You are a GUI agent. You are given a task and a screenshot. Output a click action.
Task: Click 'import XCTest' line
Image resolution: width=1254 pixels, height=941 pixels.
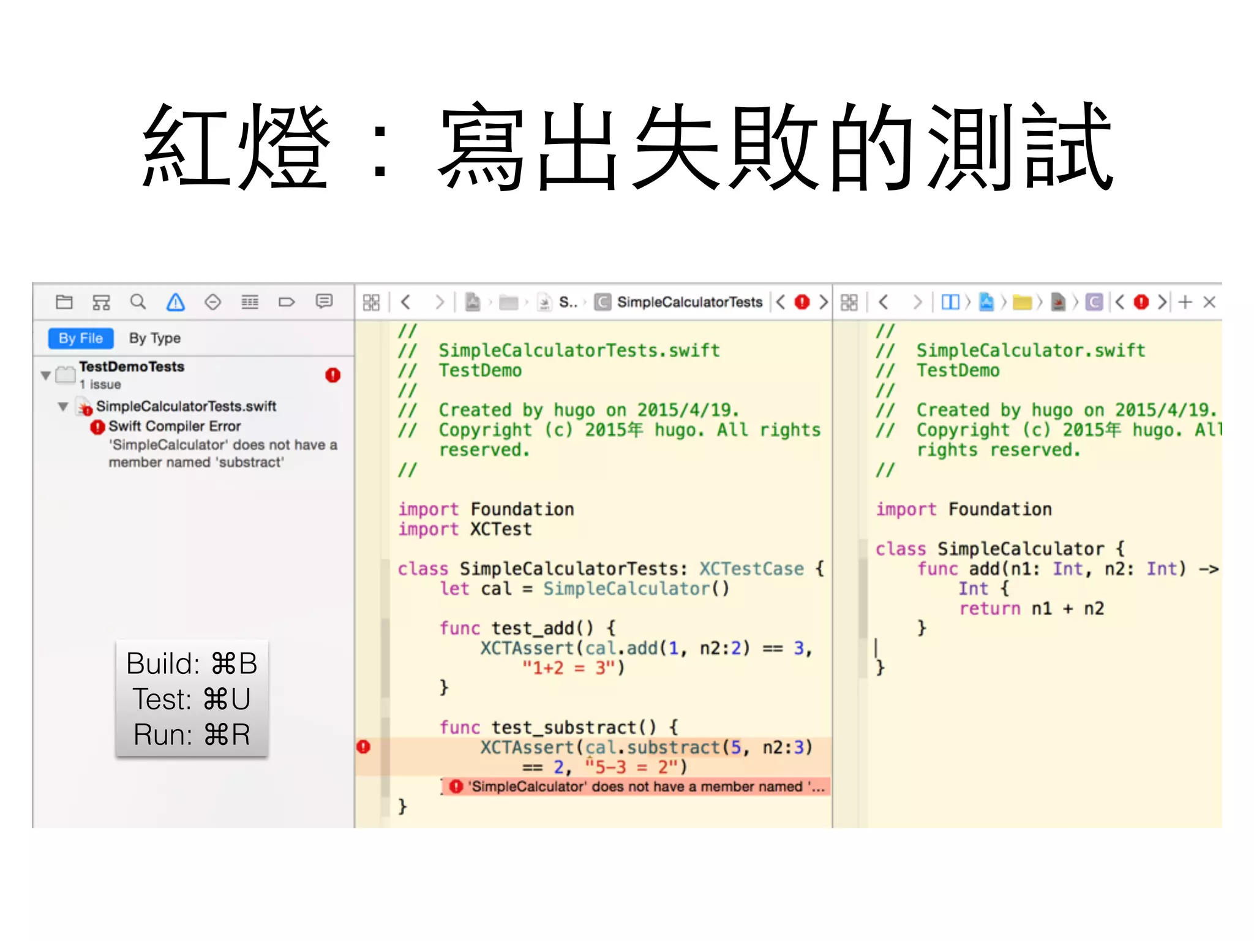465,529
